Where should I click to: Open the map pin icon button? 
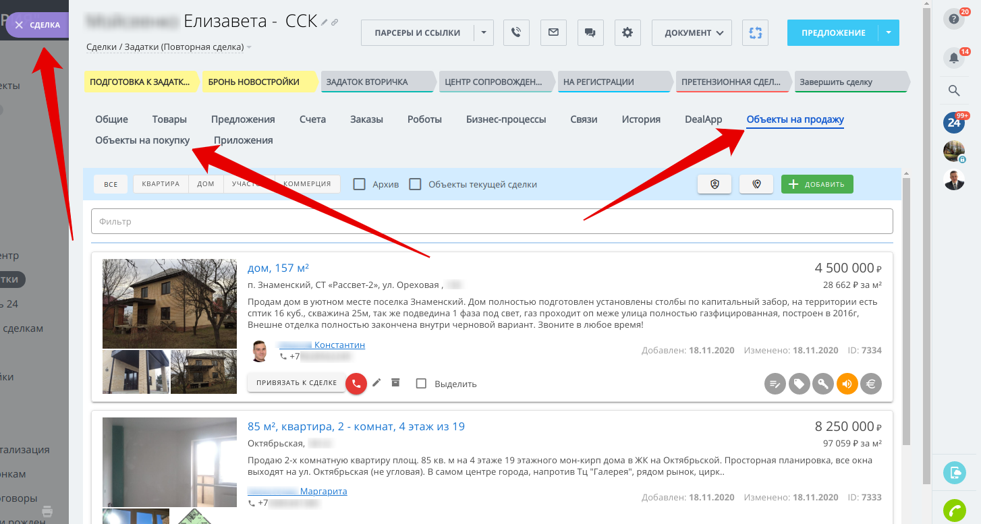pos(756,184)
